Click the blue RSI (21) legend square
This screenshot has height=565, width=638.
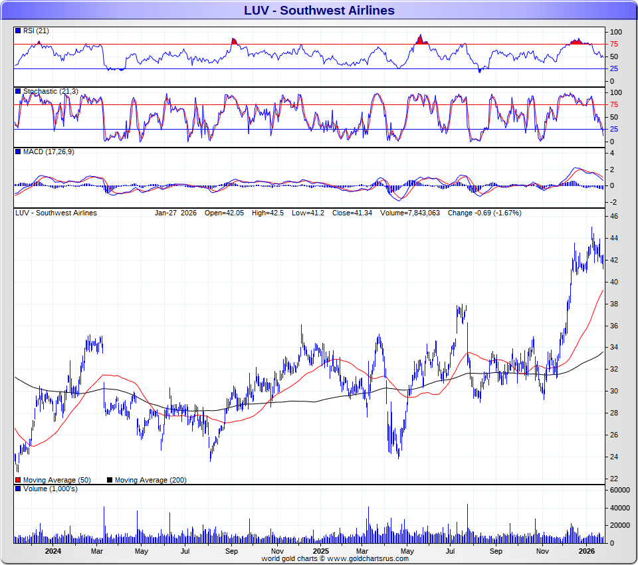(18, 31)
